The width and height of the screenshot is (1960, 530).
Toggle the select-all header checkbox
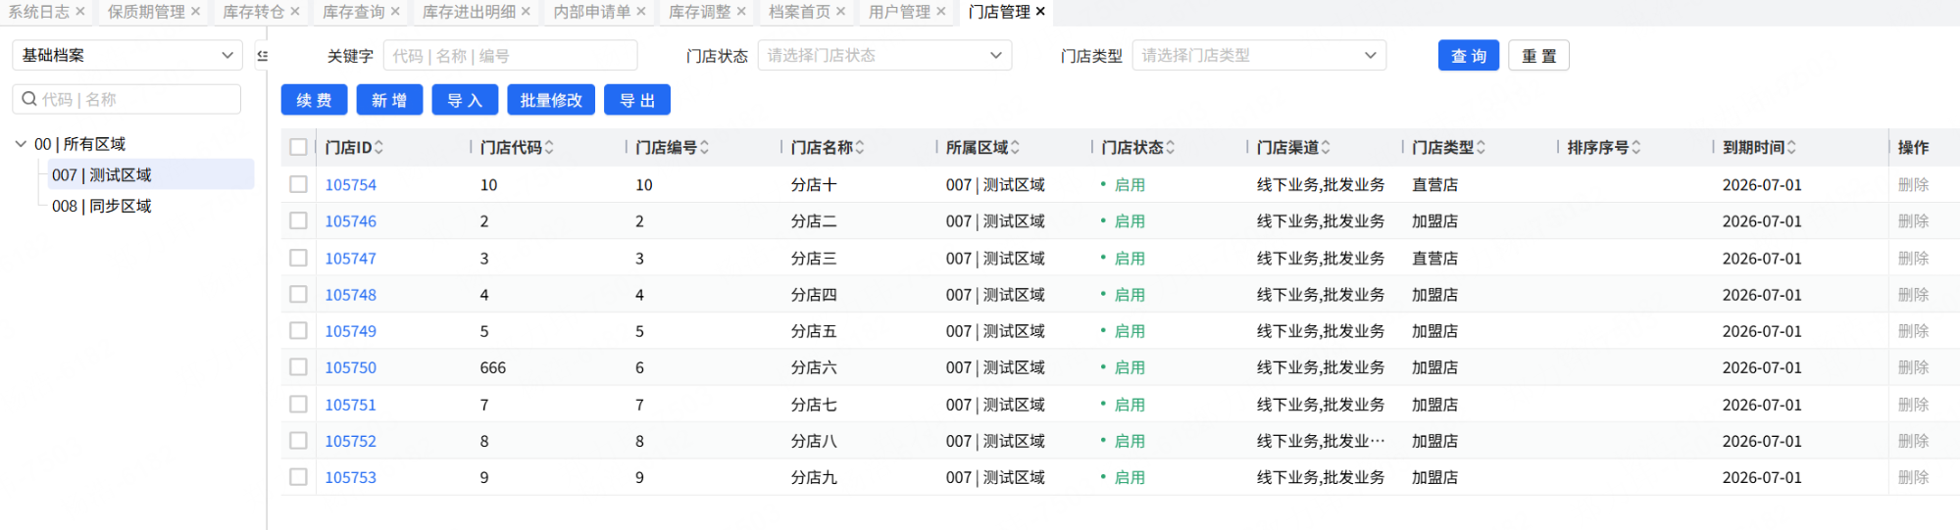299,148
